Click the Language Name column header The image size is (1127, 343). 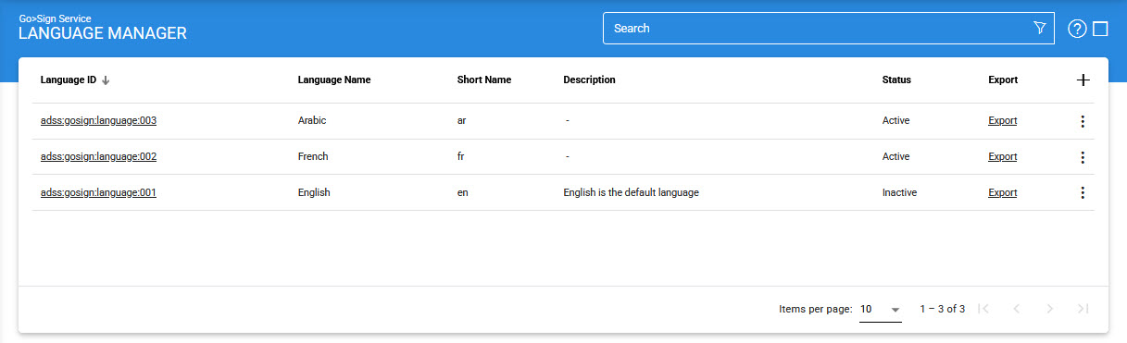334,80
